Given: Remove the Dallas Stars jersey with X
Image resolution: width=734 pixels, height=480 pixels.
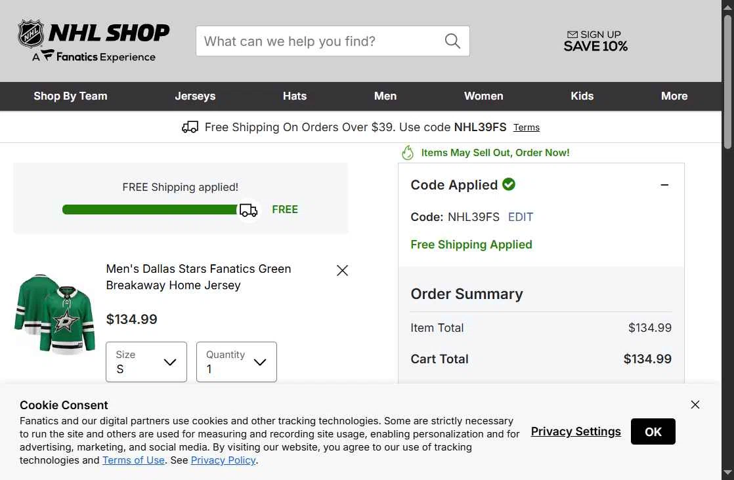Looking at the screenshot, I should pos(342,271).
